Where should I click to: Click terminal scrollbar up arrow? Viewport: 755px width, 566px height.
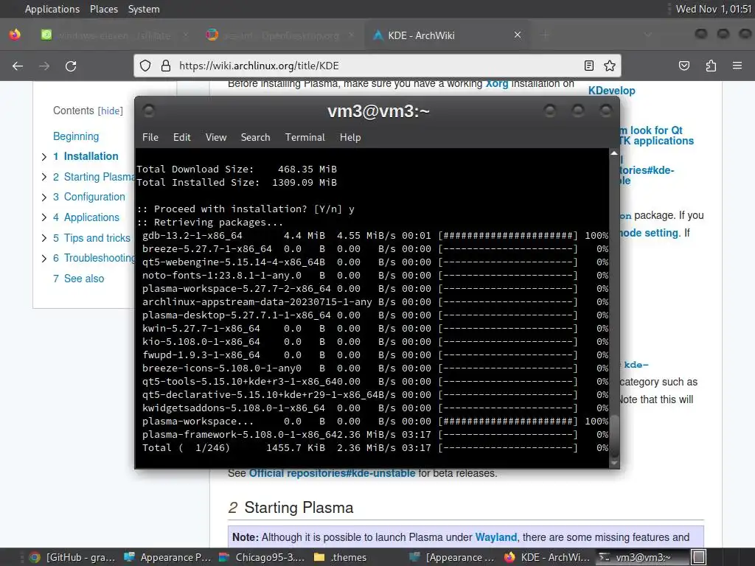click(614, 153)
